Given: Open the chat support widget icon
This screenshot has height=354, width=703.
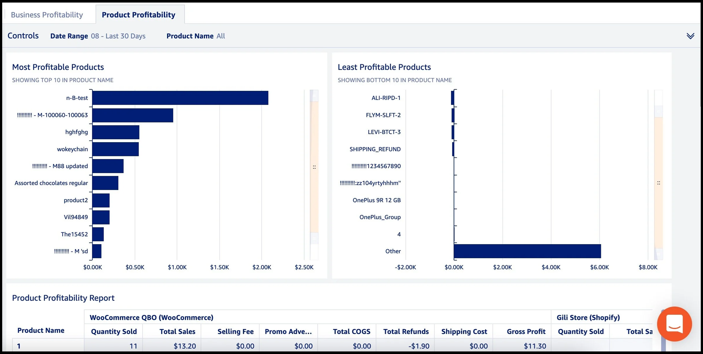Looking at the screenshot, I should pyautogui.click(x=674, y=323).
